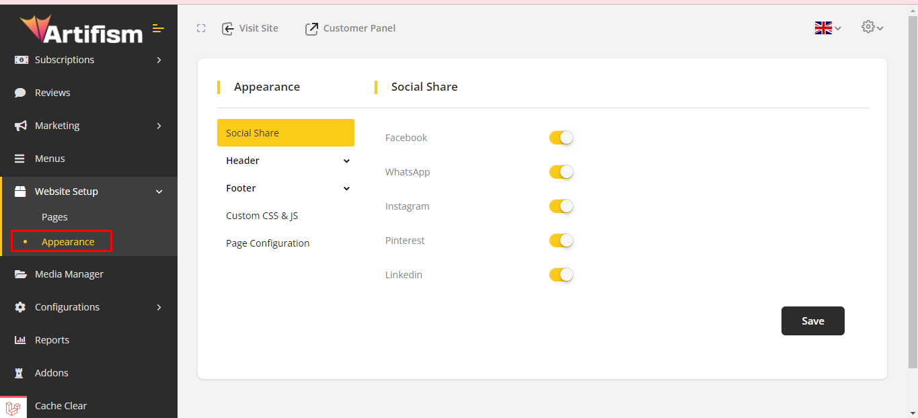The image size is (918, 418).
Task: Click the Customer Panel external link icon
Action: 311,28
